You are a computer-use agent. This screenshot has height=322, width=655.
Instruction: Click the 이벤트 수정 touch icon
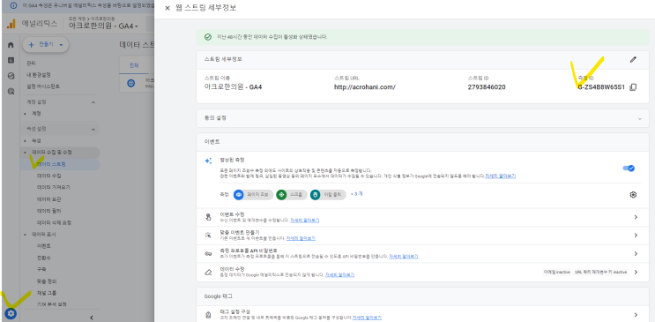pos(208,217)
